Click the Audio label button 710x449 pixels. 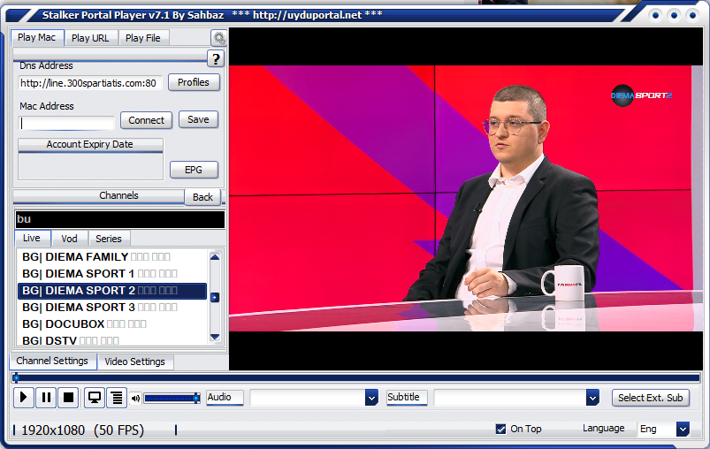point(225,398)
